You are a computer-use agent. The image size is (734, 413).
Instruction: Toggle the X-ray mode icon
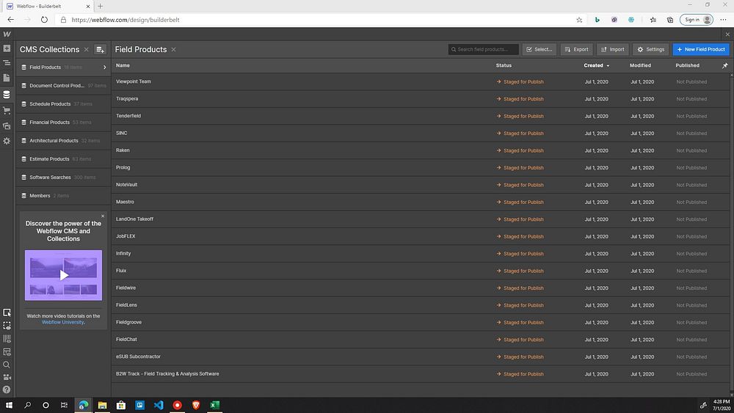pyautogui.click(x=7, y=326)
